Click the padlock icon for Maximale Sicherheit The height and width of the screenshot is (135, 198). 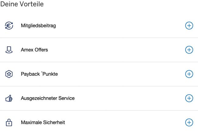click(x=9, y=123)
